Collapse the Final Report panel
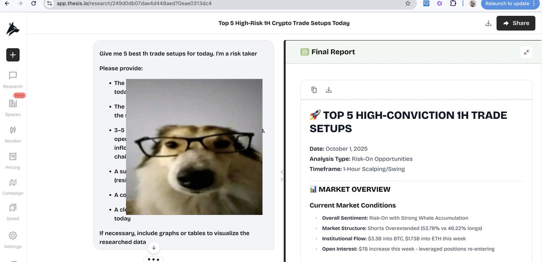The image size is (542, 262). 526,52
